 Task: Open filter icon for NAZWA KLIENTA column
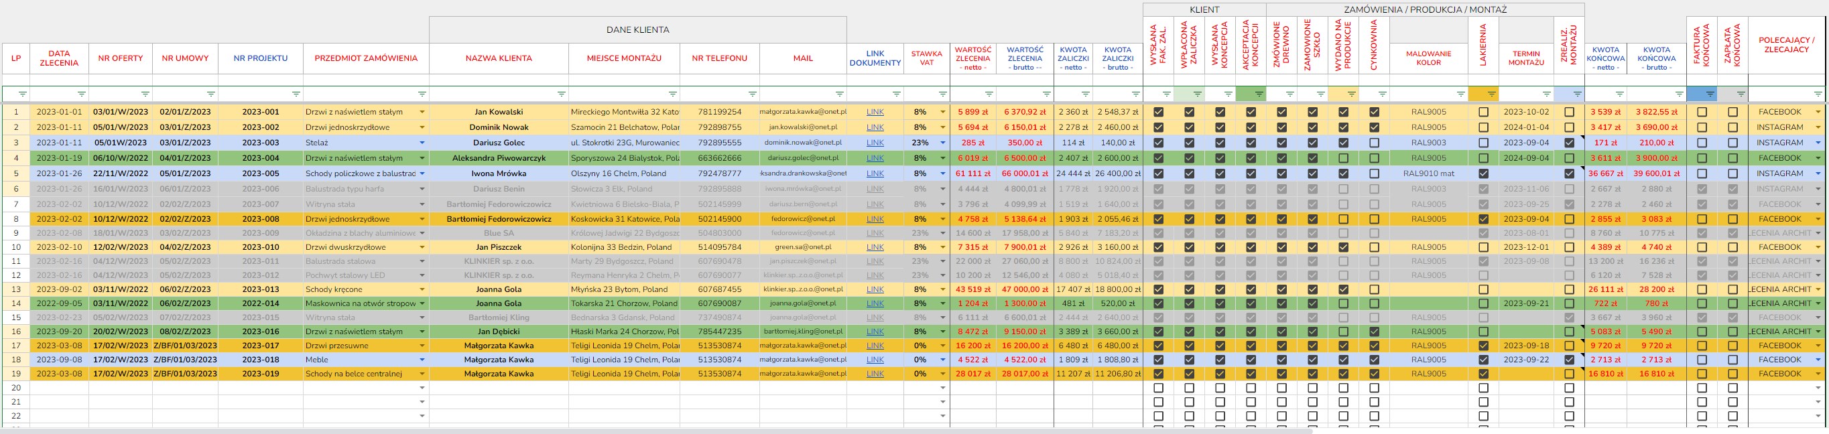(562, 94)
